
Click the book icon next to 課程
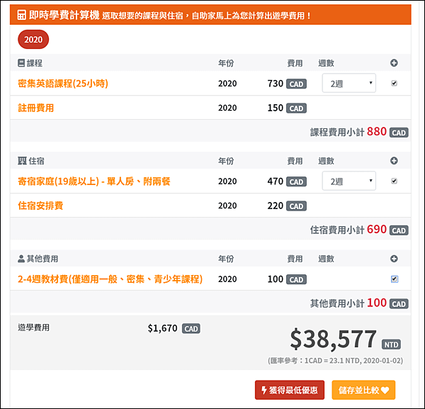click(x=21, y=63)
